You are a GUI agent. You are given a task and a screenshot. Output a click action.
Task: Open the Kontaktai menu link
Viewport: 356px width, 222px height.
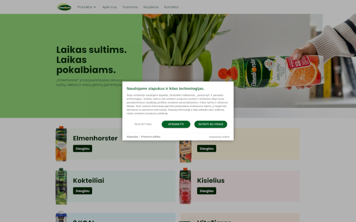coord(171,7)
